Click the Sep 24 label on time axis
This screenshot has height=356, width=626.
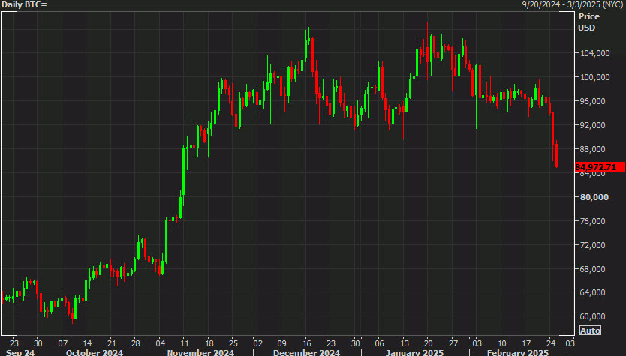[x=18, y=352]
